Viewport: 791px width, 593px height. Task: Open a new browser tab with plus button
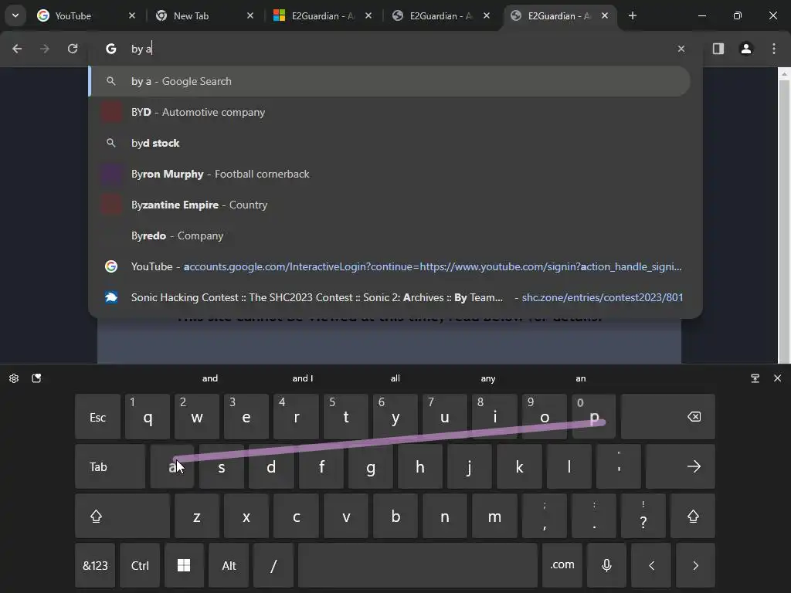[633, 15]
